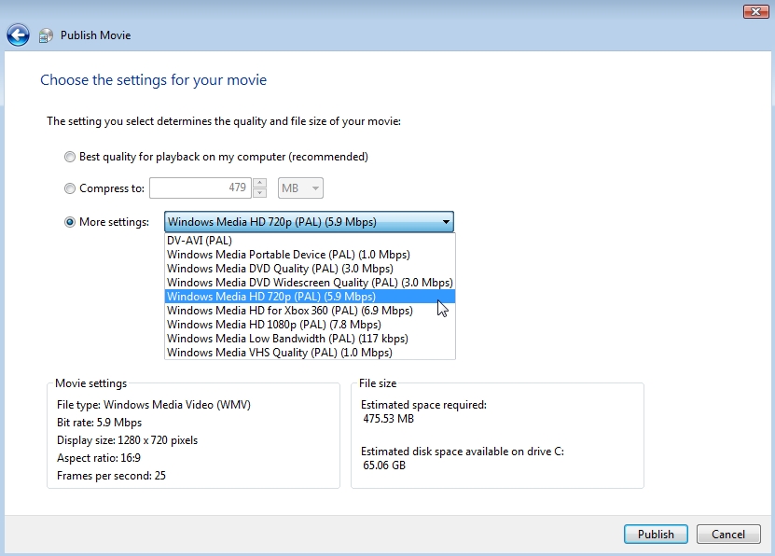The width and height of the screenshot is (775, 556).
Task: Choose Windows Media DVD Quality (PAL) 3.0 Mbps
Action: tap(310, 269)
